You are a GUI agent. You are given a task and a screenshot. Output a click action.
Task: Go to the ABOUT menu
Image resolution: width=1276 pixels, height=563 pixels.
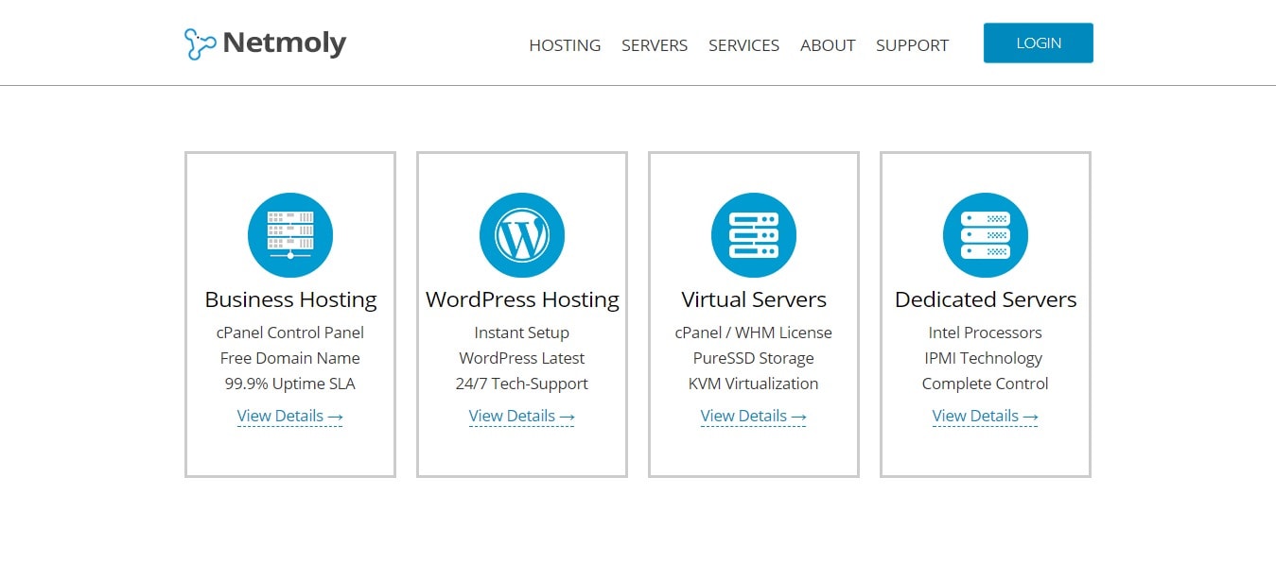(x=828, y=45)
